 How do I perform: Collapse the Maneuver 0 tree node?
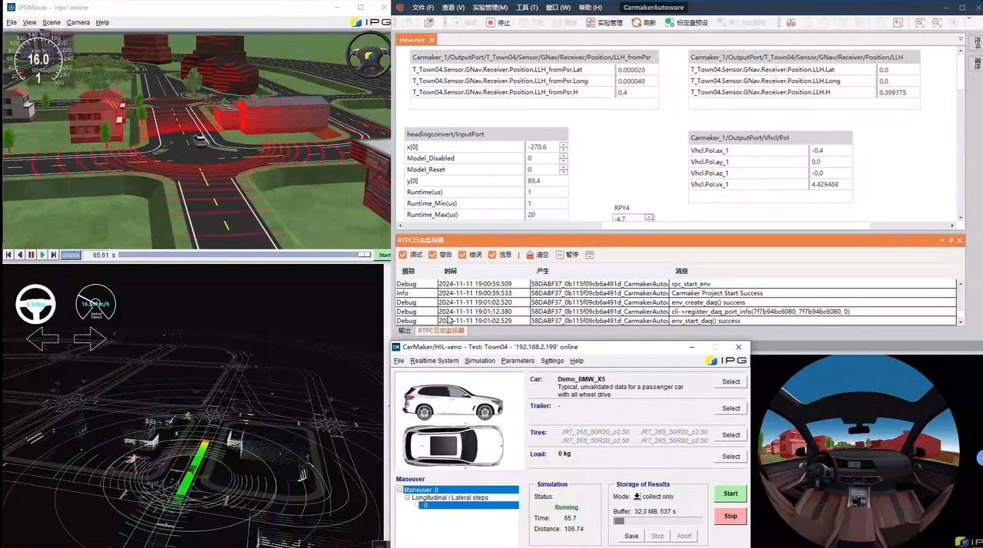coord(400,490)
